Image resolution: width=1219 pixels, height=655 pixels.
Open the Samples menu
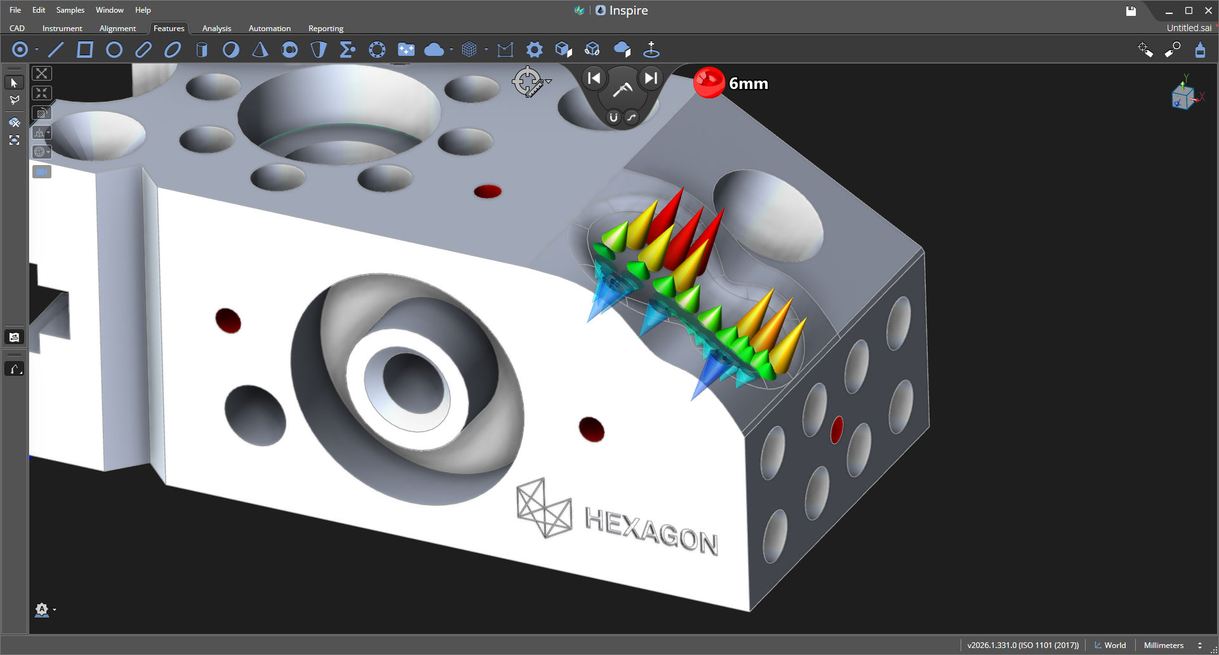[70, 10]
